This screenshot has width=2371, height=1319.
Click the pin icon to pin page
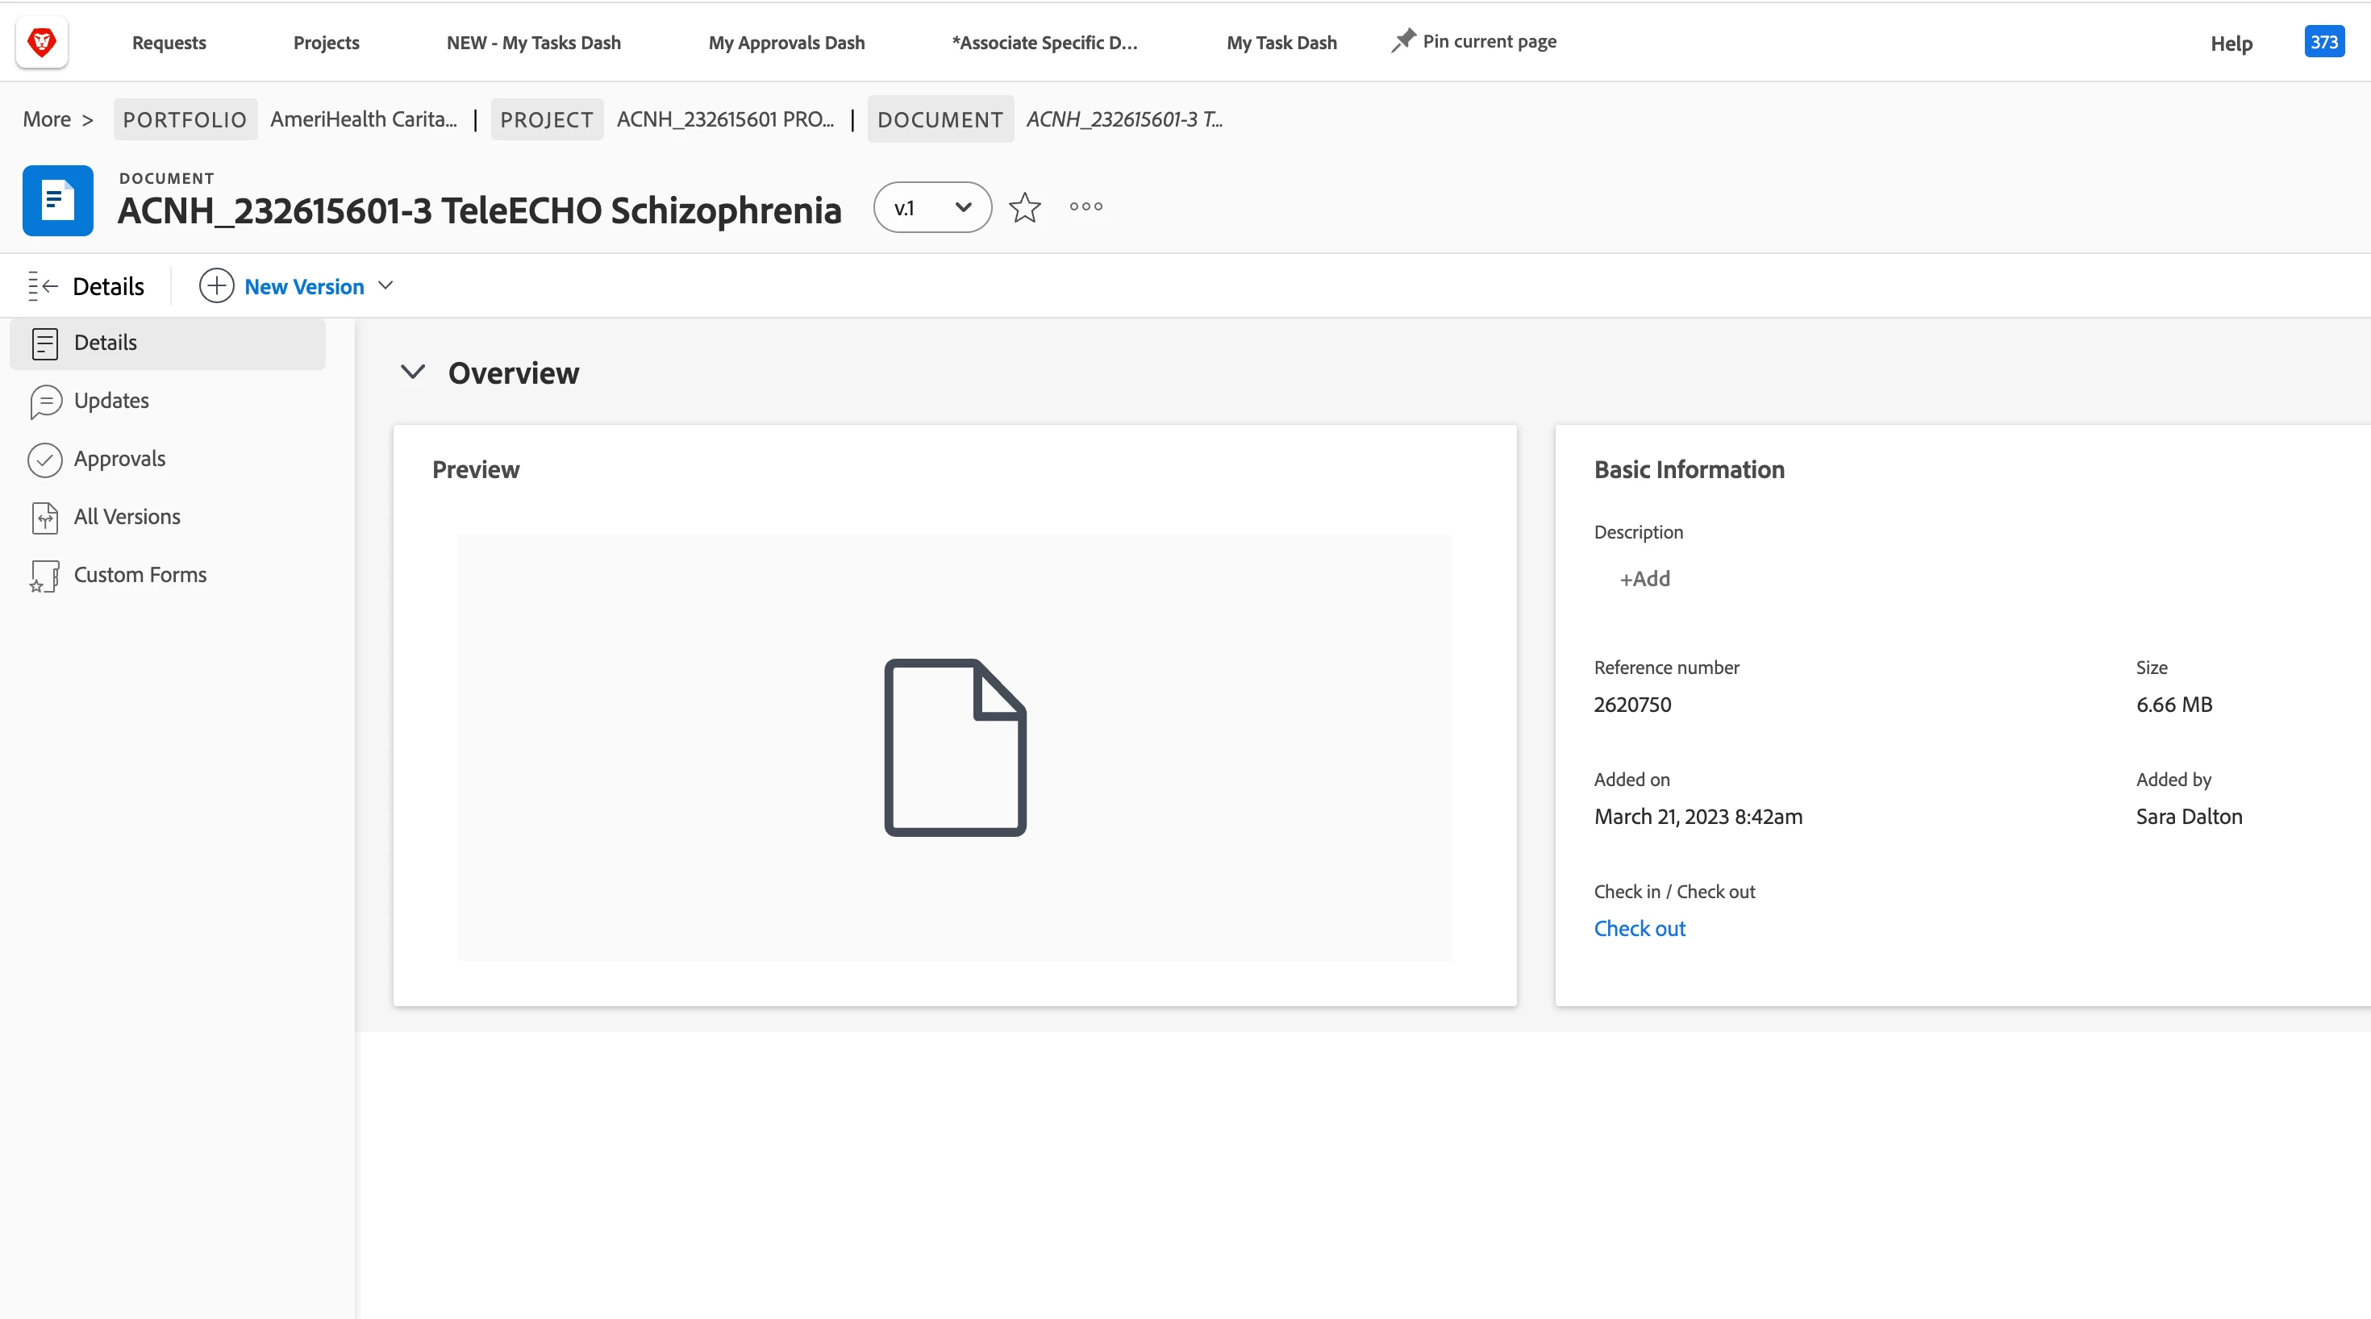click(x=1402, y=41)
